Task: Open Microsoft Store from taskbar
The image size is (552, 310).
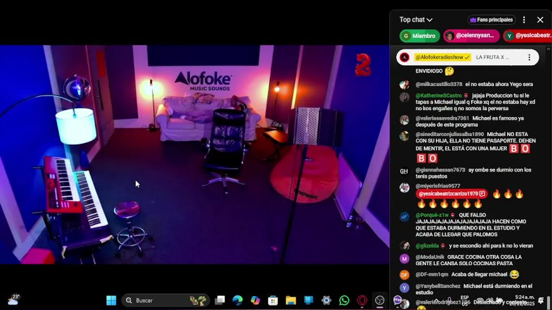Action: point(273,301)
